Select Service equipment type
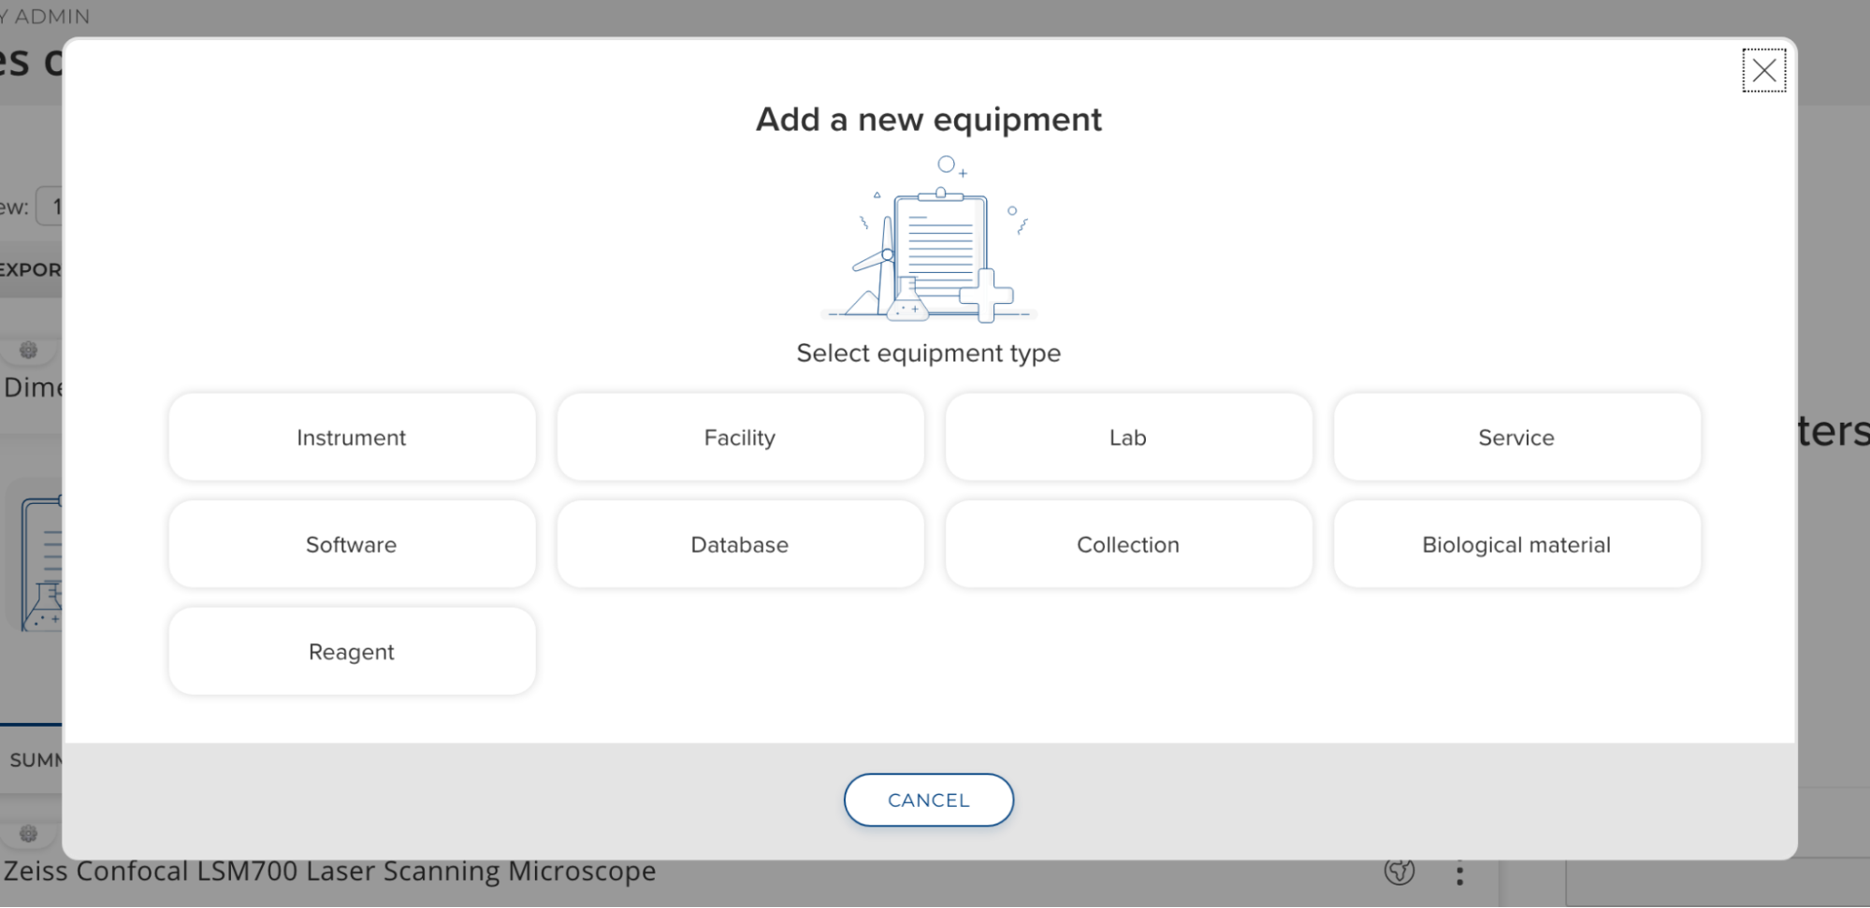1870x908 pixels. (1516, 438)
